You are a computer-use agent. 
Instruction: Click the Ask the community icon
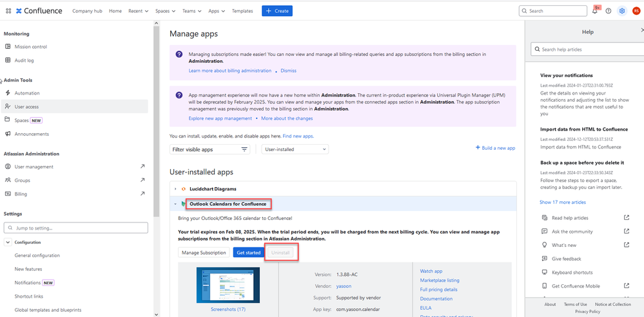pyautogui.click(x=544, y=231)
